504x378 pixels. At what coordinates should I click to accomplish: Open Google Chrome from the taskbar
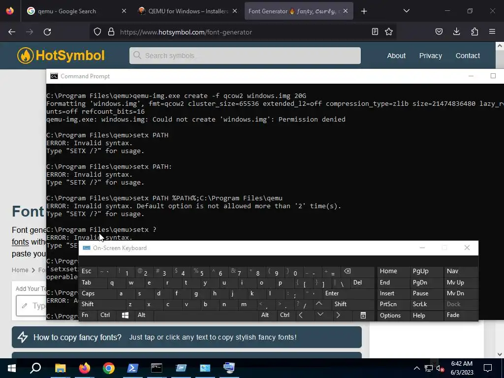pos(109,368)
